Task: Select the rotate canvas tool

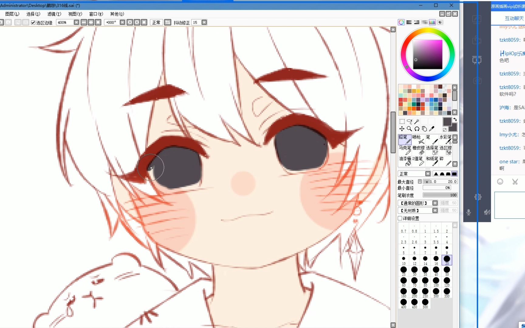Action: (417, 129)
